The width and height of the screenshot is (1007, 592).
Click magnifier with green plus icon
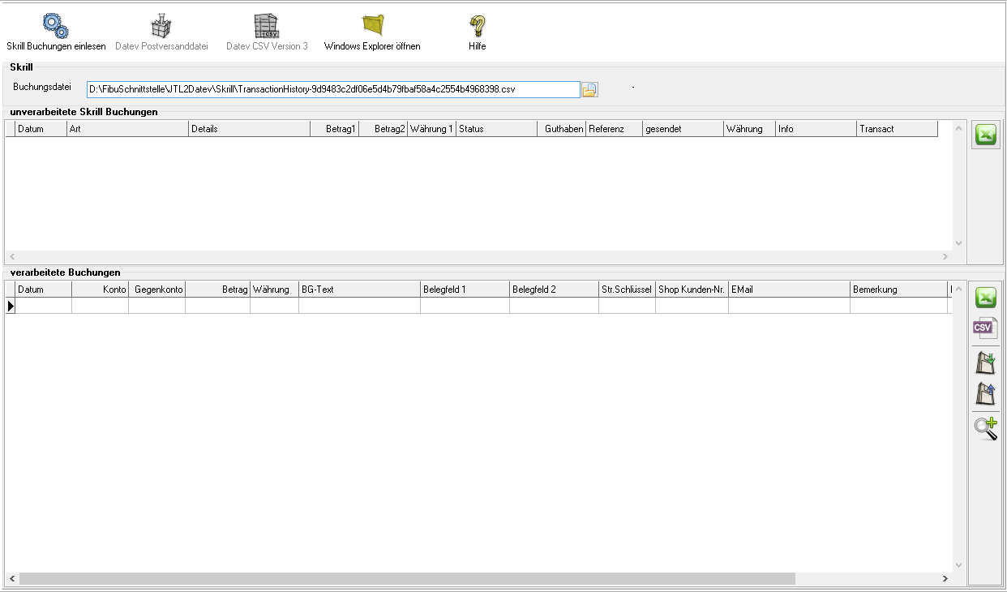[985, 427]
